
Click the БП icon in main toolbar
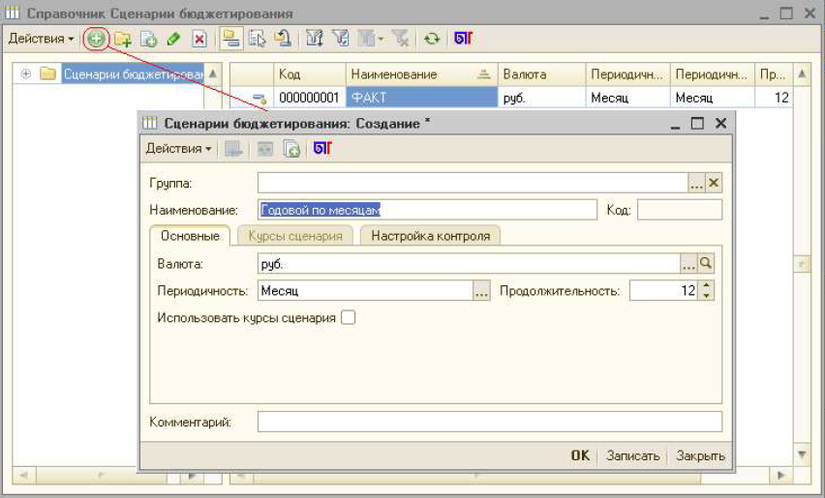pos(463,39)
